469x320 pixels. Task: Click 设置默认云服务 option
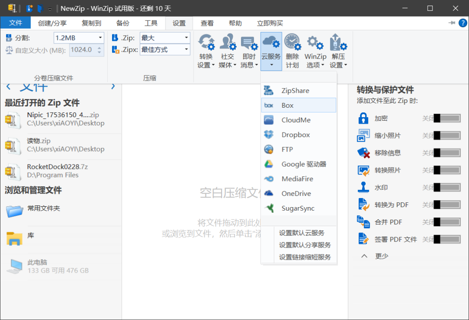tap(301, 233)
